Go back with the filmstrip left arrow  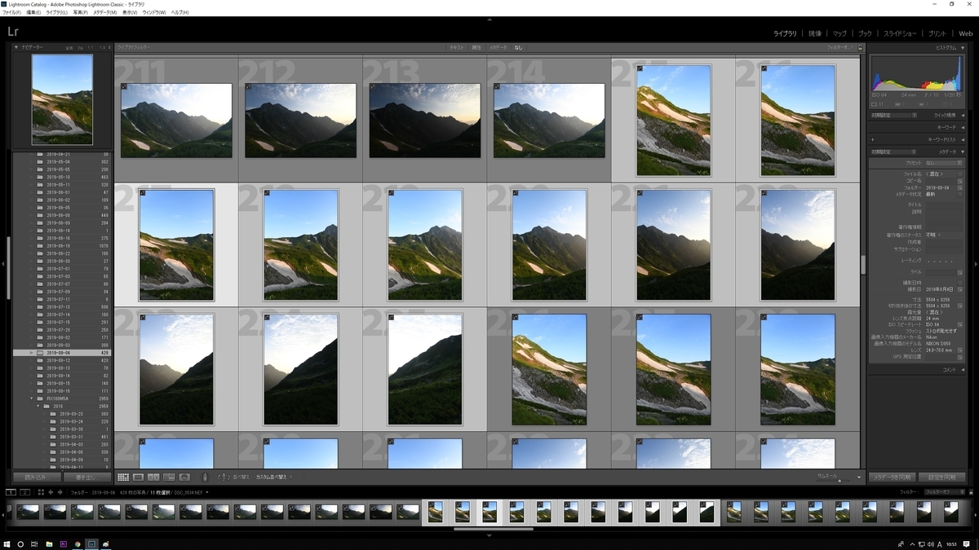click(51, 492)
